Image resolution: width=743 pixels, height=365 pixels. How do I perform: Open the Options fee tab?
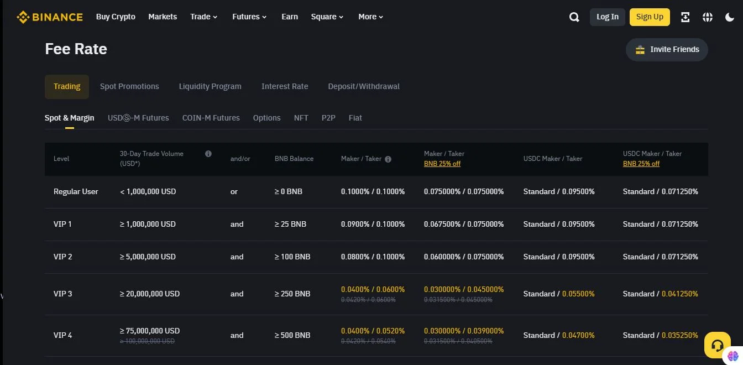266,118
